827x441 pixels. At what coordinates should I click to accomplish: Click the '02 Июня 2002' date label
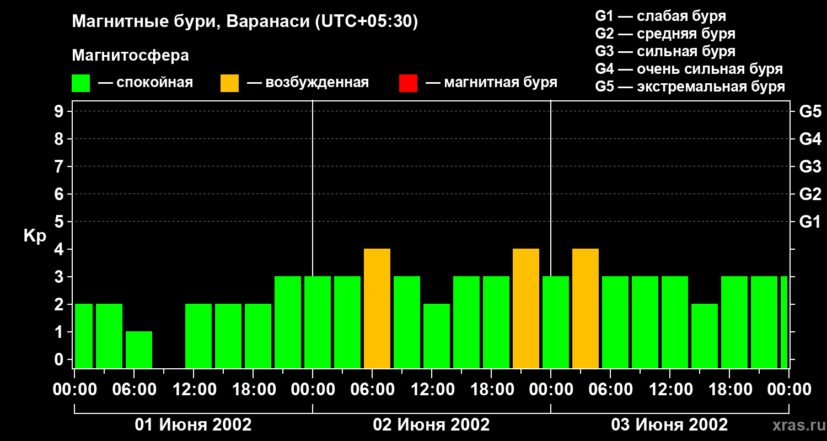(432, 425)
